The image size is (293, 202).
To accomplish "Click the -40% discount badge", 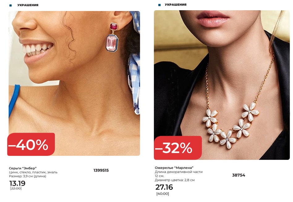I will tap(31, 144).
